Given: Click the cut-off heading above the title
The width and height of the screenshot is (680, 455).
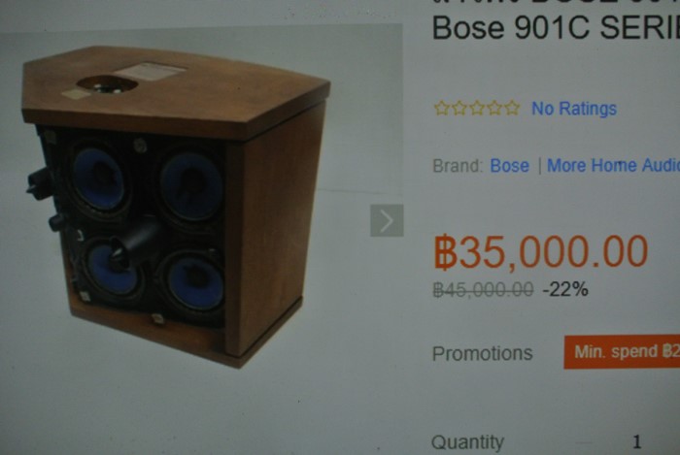Looking at the screenshot, I should [556, 2].
